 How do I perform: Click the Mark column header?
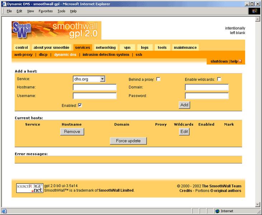(x=229, y=124)
